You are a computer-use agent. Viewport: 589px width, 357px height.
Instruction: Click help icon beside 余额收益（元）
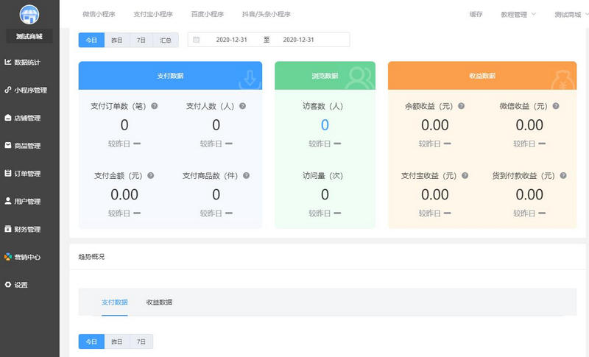[x=462, y=106]
